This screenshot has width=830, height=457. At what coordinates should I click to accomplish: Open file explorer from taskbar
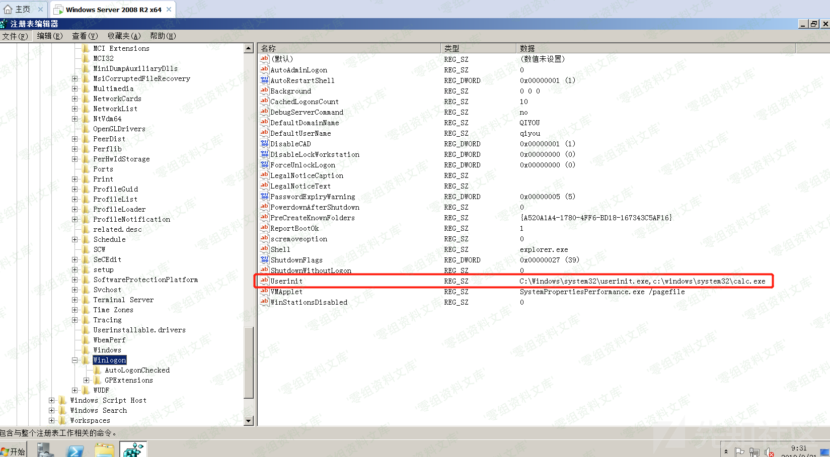pyautogui.click(x=104, y=450)
